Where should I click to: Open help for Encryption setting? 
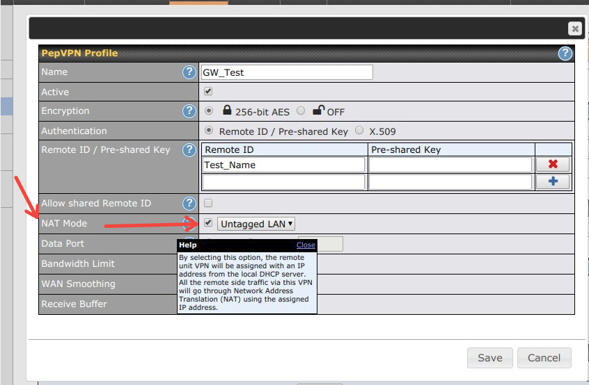189,111
